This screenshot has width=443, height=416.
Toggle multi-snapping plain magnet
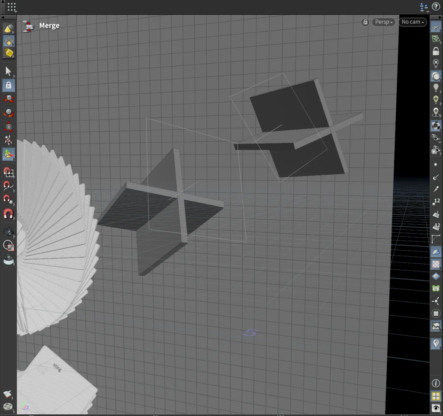[x=9, y=214]
